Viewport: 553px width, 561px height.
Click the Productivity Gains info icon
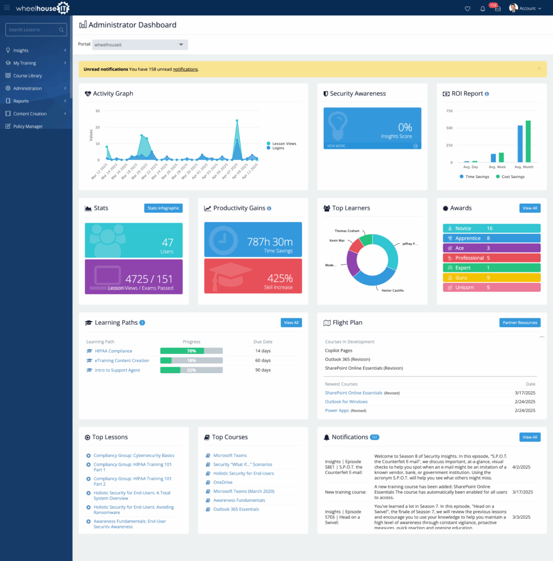(x=269, y=208)
